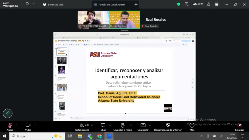Select slide thumbnail with two men
This screenshot has width=249, height=140.
tap(62, 61)
